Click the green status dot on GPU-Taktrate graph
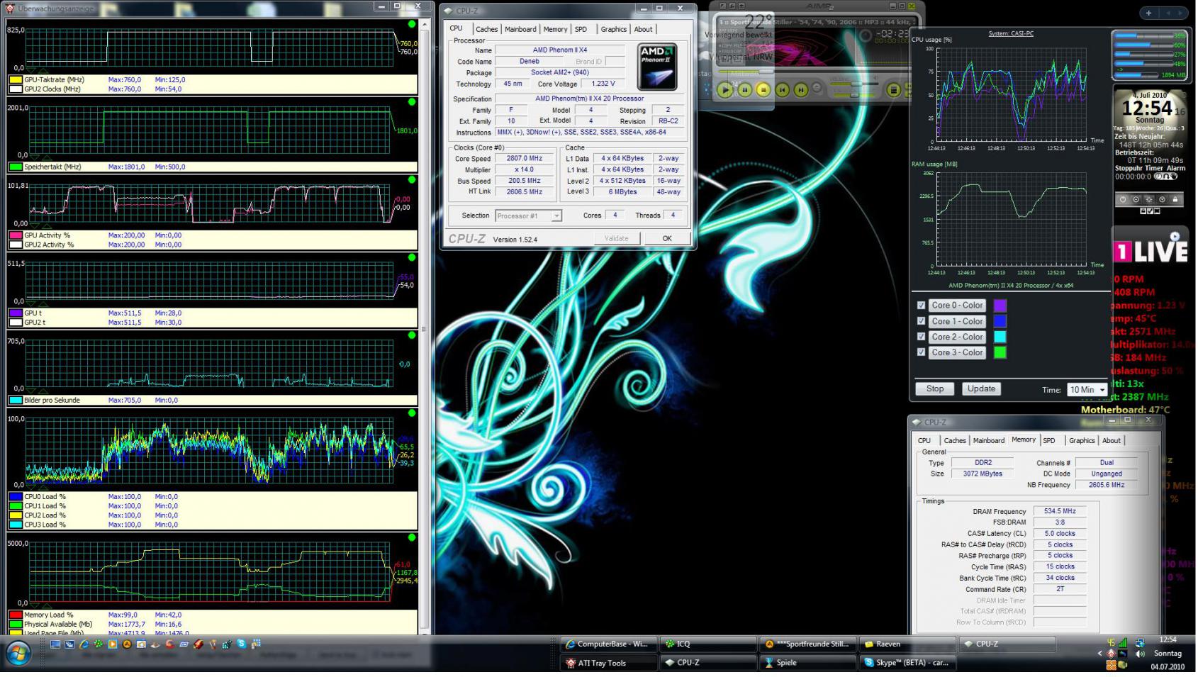1198x677 pixels. (412, 24)
